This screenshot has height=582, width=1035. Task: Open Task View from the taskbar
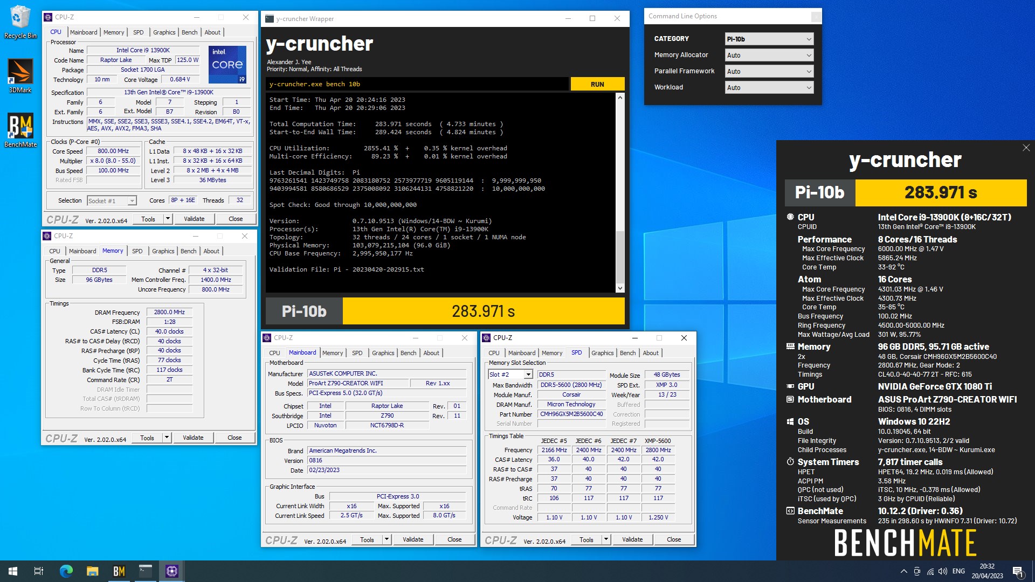39,571
